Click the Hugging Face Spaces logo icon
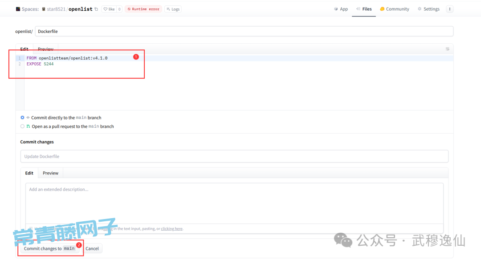481x260 pixels. tap(18, 9)
